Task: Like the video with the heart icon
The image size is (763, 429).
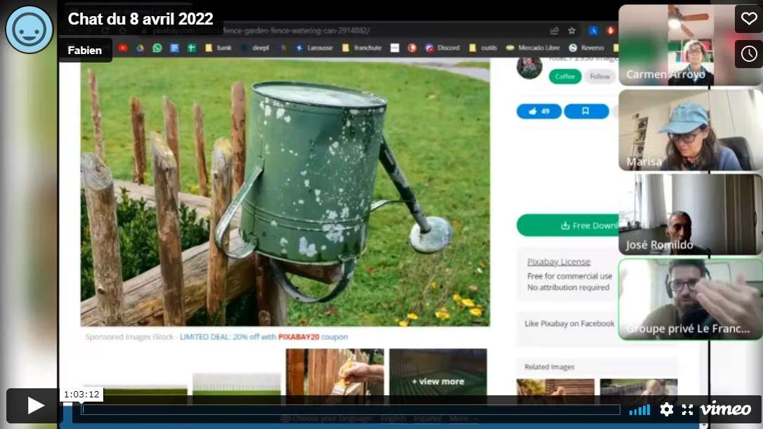Action: (749, 18)
